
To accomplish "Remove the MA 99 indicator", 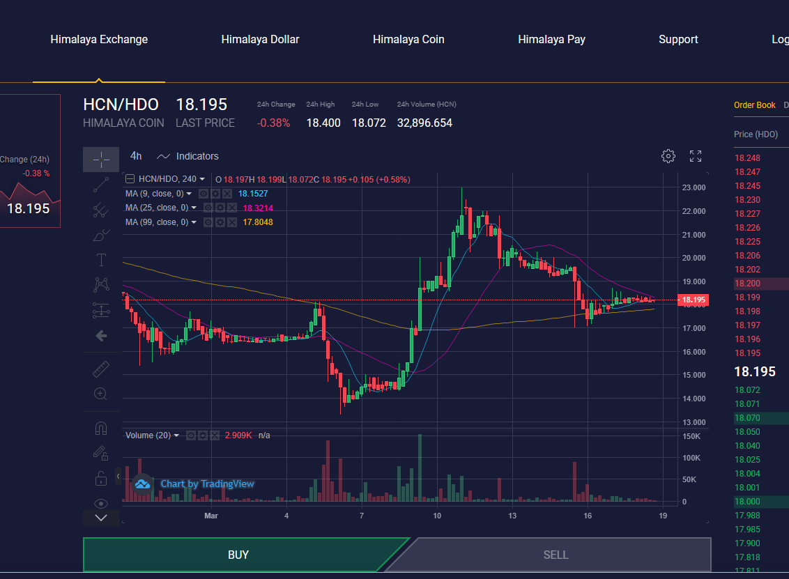I will [x=232, y=222].
